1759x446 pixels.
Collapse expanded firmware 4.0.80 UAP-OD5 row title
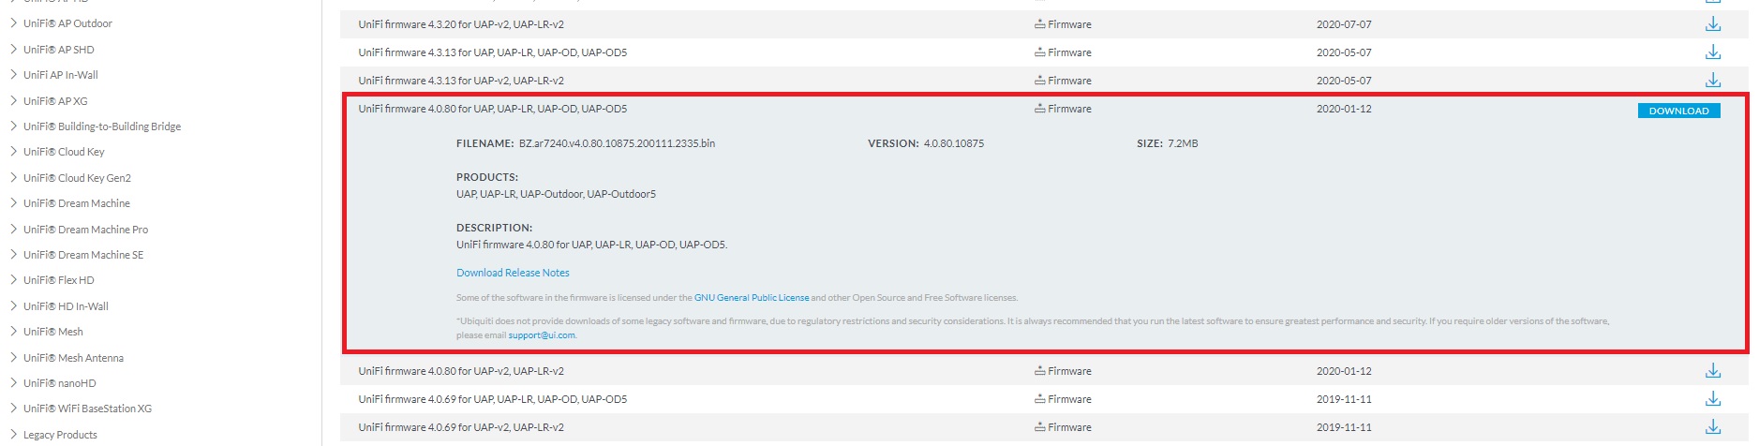coord(493,109)
